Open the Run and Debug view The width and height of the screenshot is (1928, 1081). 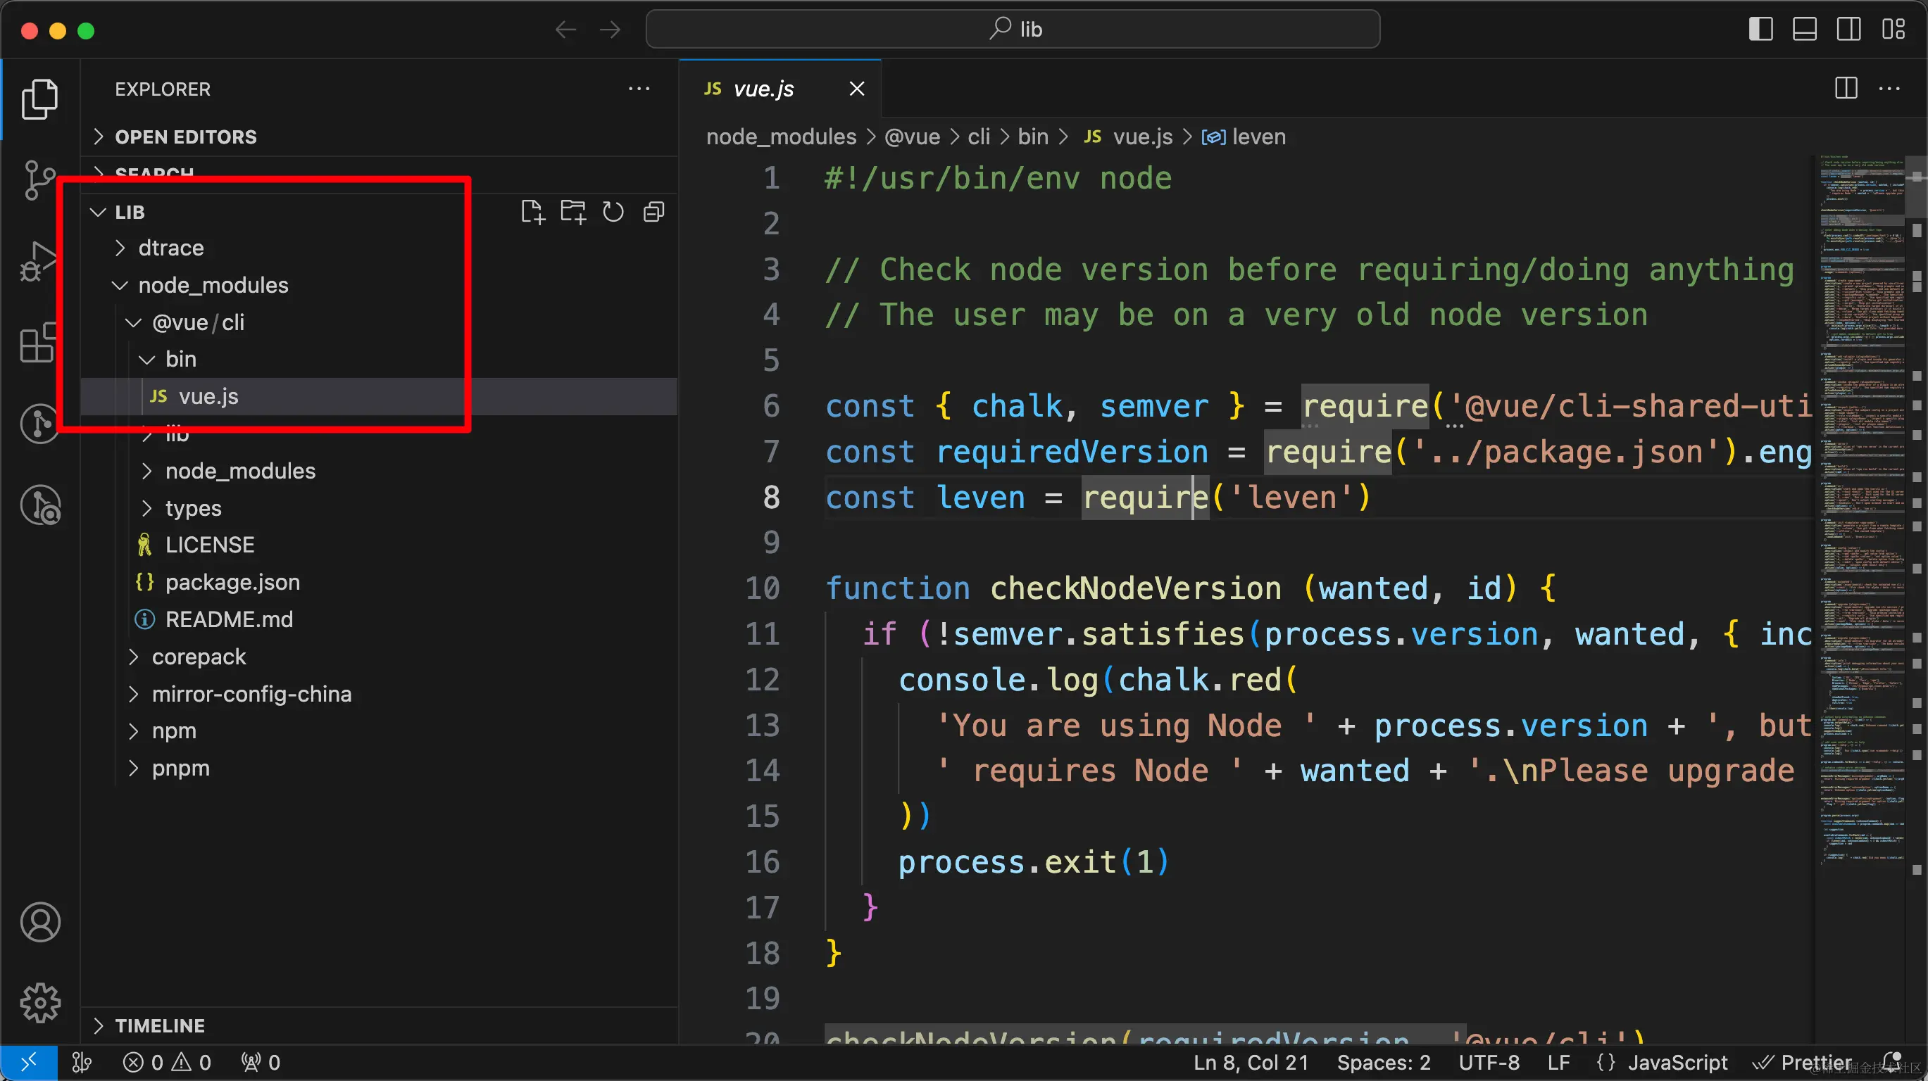39,260
